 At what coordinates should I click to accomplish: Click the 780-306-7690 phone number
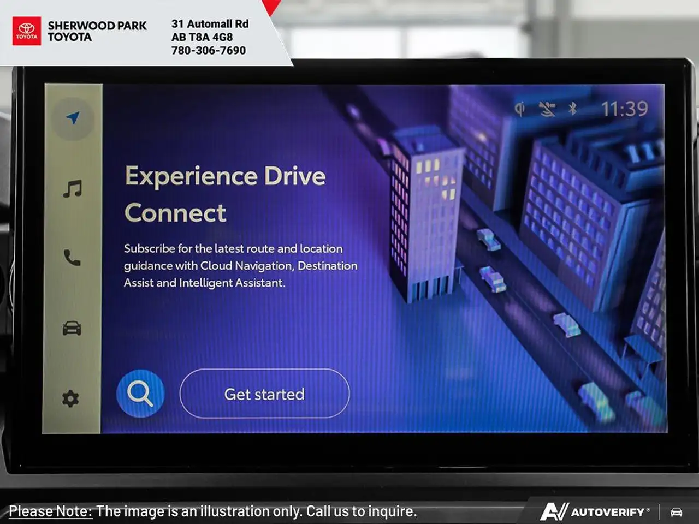[x=209, y=50]
